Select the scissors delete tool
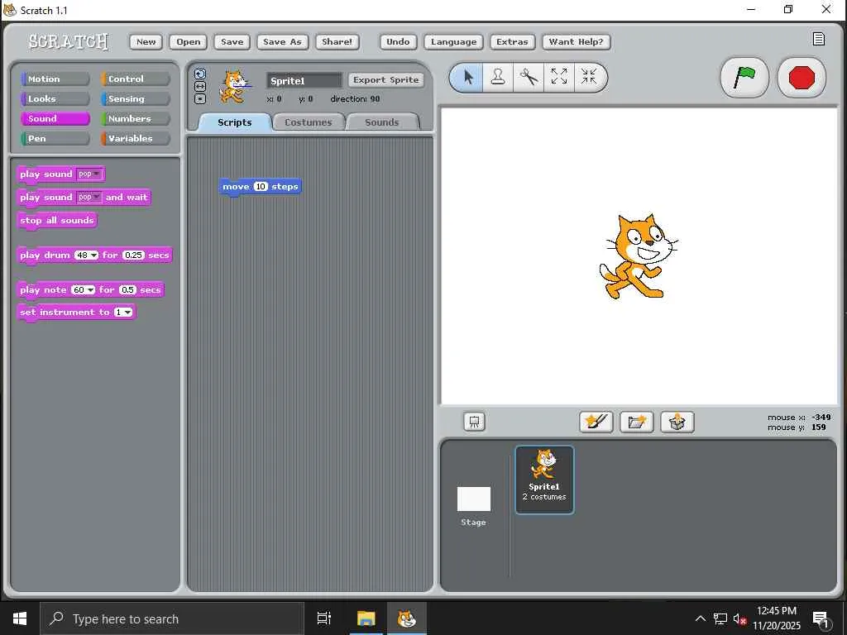 coord(529,78)
